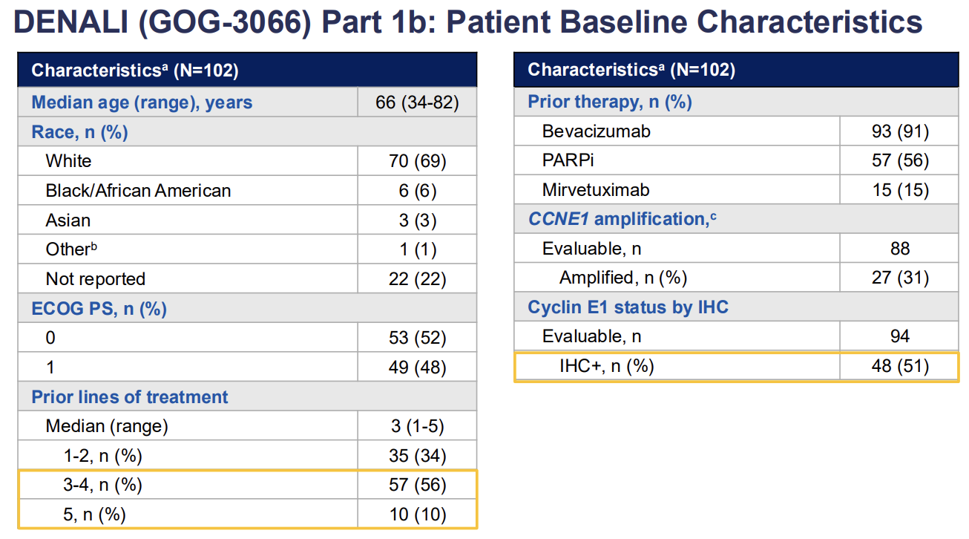Click the Median age (range) row label

point(142,102)
